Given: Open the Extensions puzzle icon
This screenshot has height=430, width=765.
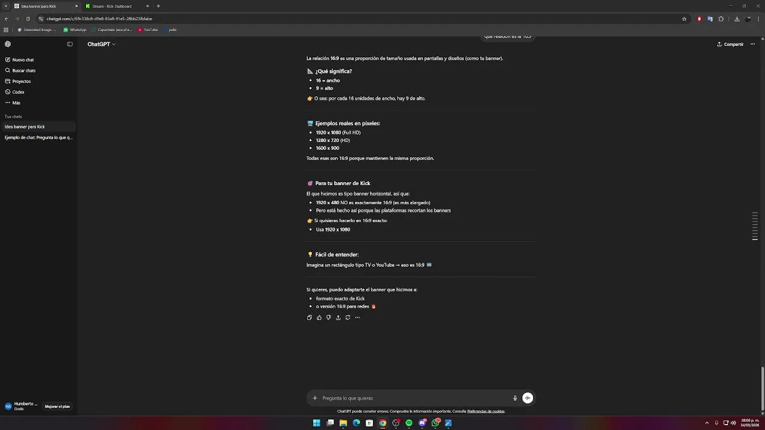Looking at the screenshot, I should coord(721,19).
